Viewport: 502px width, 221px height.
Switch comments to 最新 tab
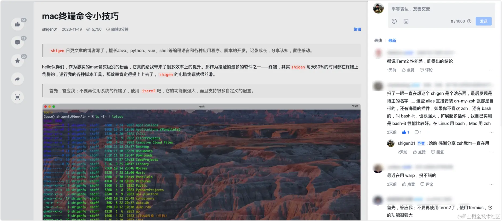click(x=392, y=40)
